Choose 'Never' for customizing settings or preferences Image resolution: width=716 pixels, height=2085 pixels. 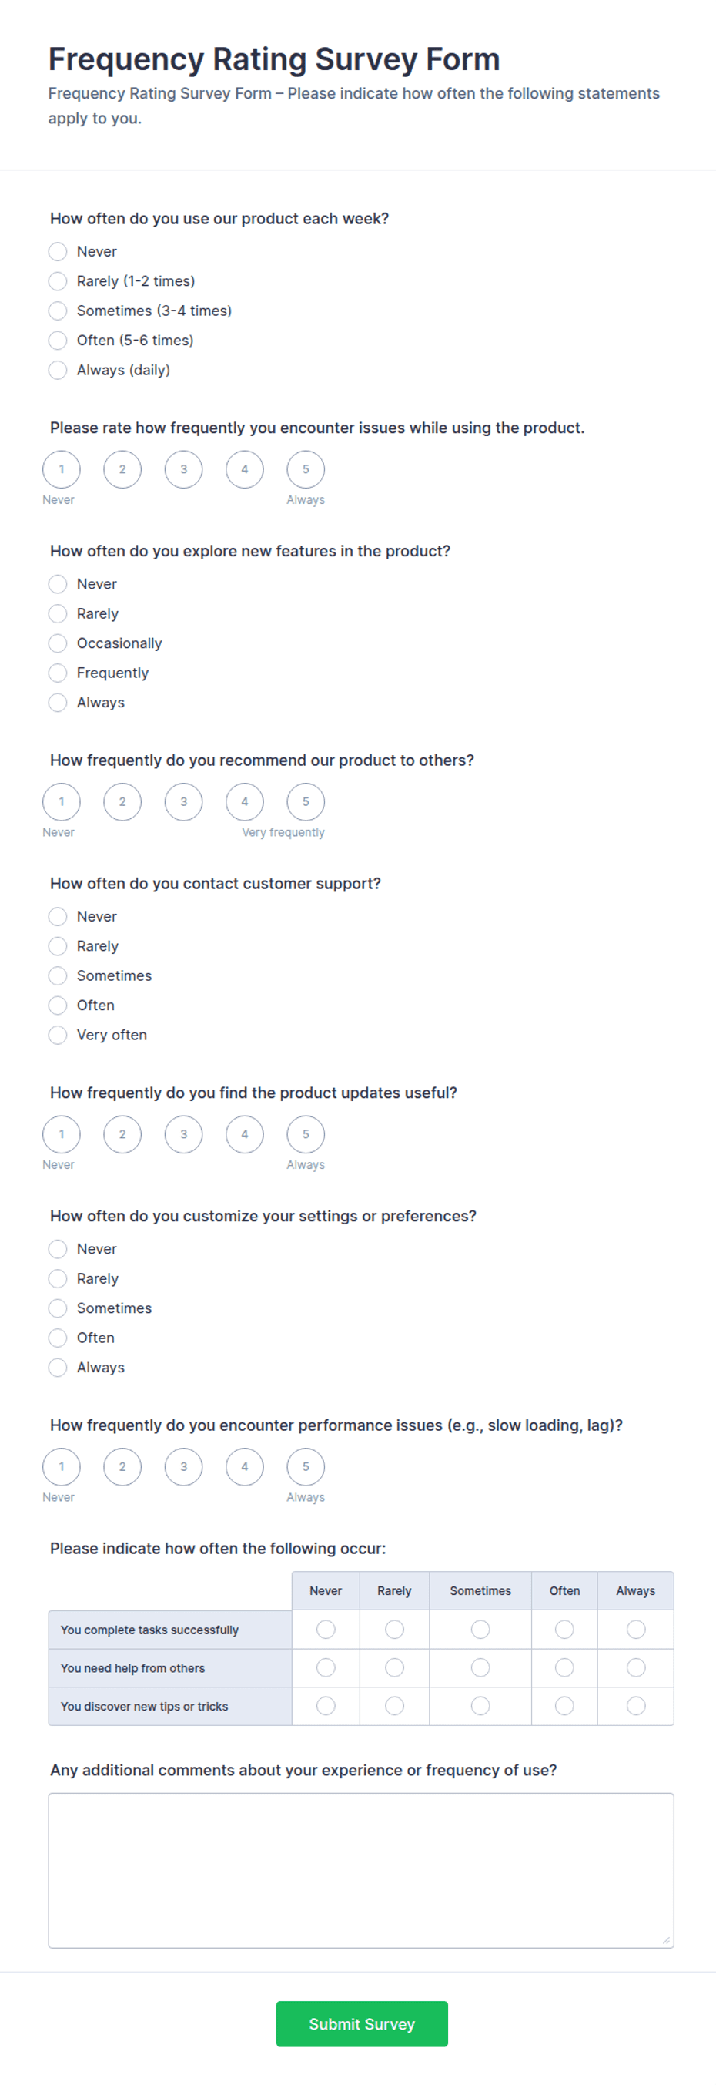click(58, 1249)
